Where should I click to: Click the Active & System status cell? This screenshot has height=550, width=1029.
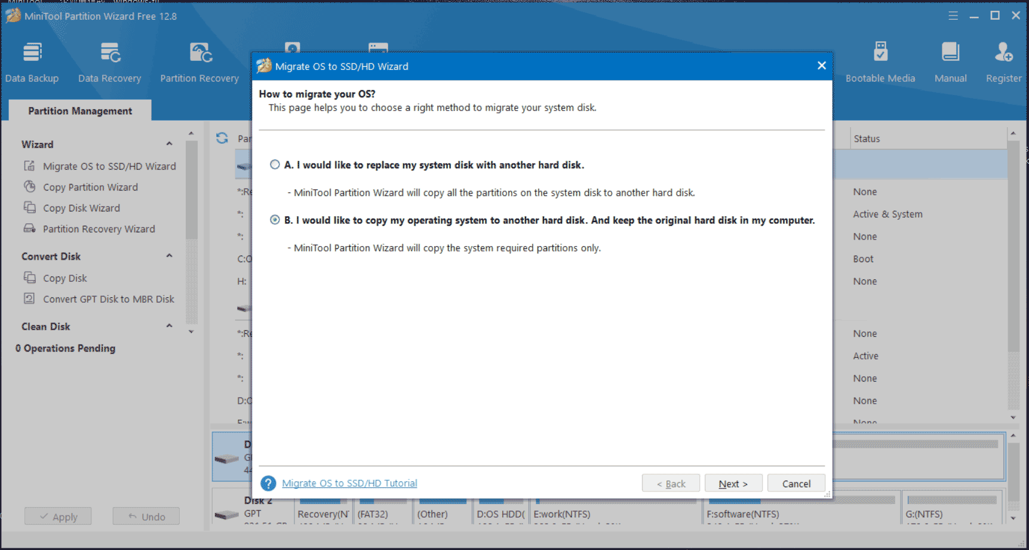pos(887,214)
